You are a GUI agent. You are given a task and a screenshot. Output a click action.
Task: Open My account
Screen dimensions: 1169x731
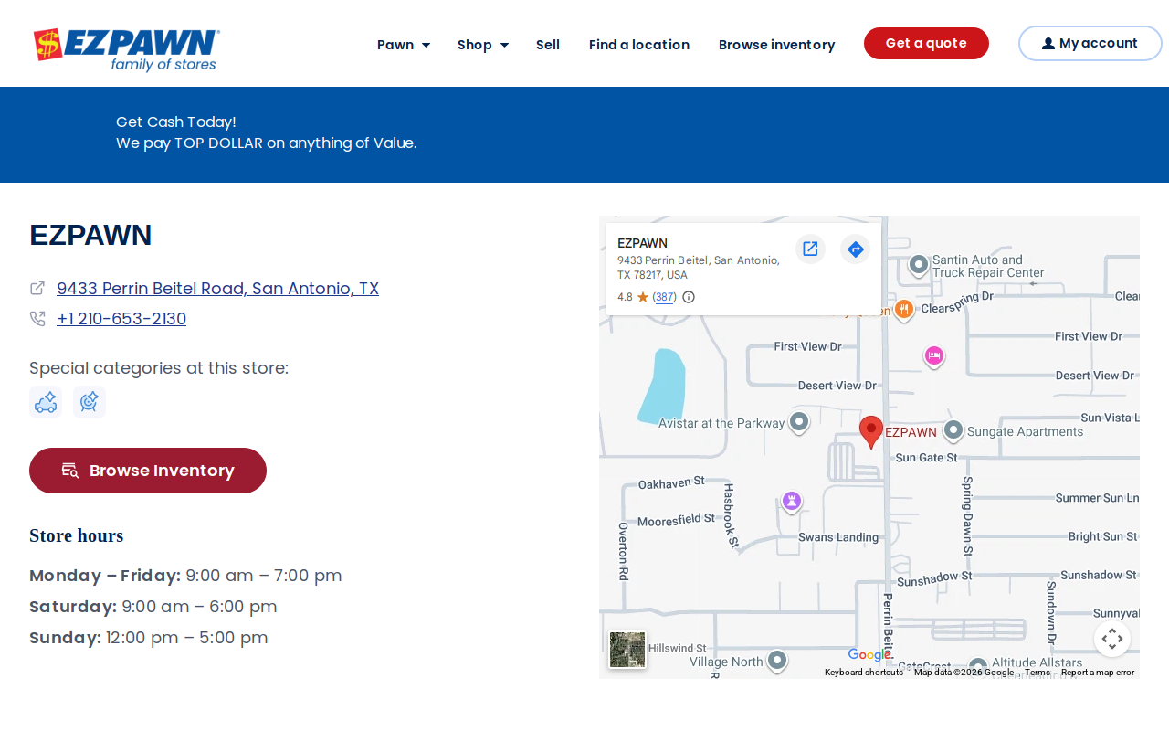coord(1090,43)
